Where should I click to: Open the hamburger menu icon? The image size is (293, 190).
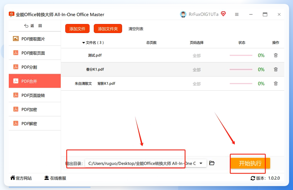point(237,14)
